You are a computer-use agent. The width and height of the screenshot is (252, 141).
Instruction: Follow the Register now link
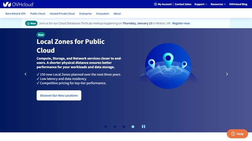tap(181, 23)
